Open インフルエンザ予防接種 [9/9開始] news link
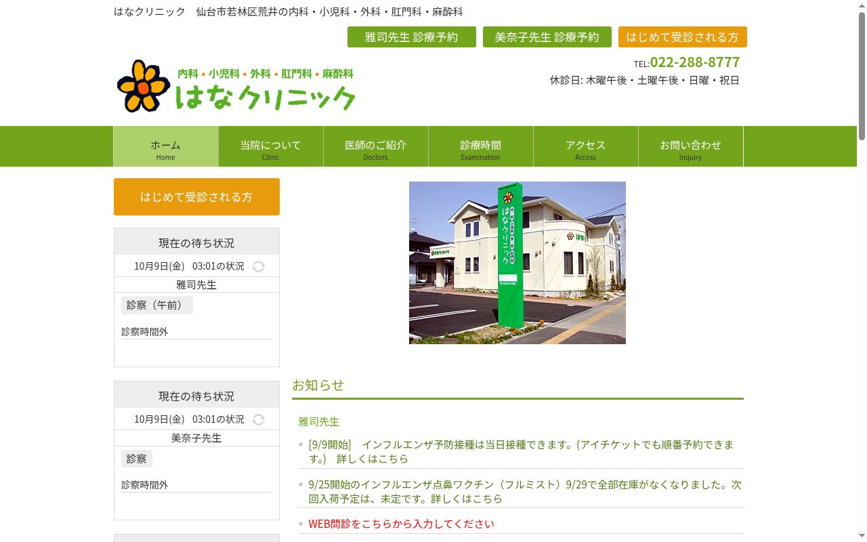Image resolution: width=867 pixels, height=542 pixels. [x=521, y=451]
